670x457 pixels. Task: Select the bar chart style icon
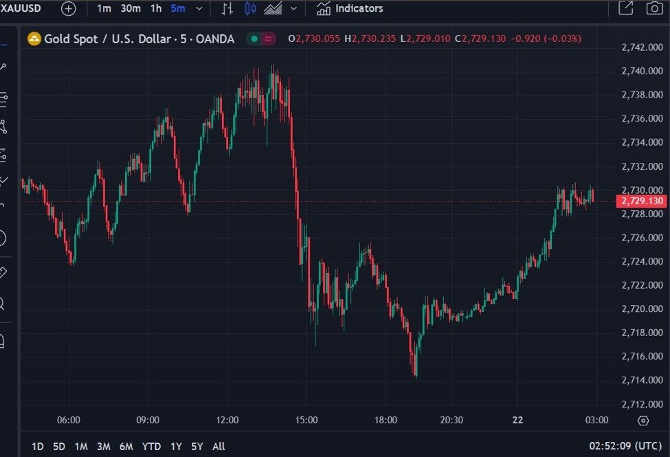pos(227,9)
